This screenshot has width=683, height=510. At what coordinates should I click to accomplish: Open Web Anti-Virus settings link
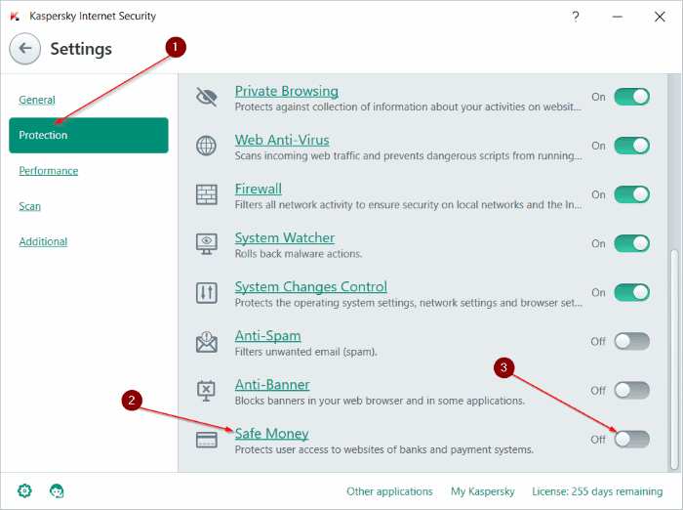[x=282, y=140]
